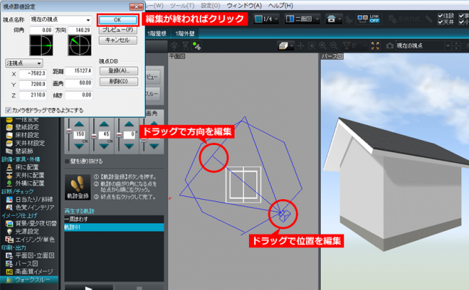Click the キャンセル button
Image resolution: width=469 pixels, height=290 pixels.
coord(116,40)
